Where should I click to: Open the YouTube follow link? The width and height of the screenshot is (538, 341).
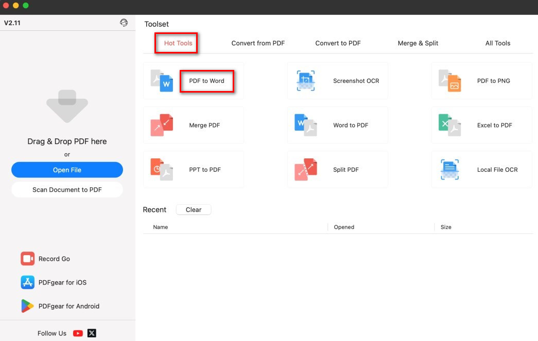[77, 333]
